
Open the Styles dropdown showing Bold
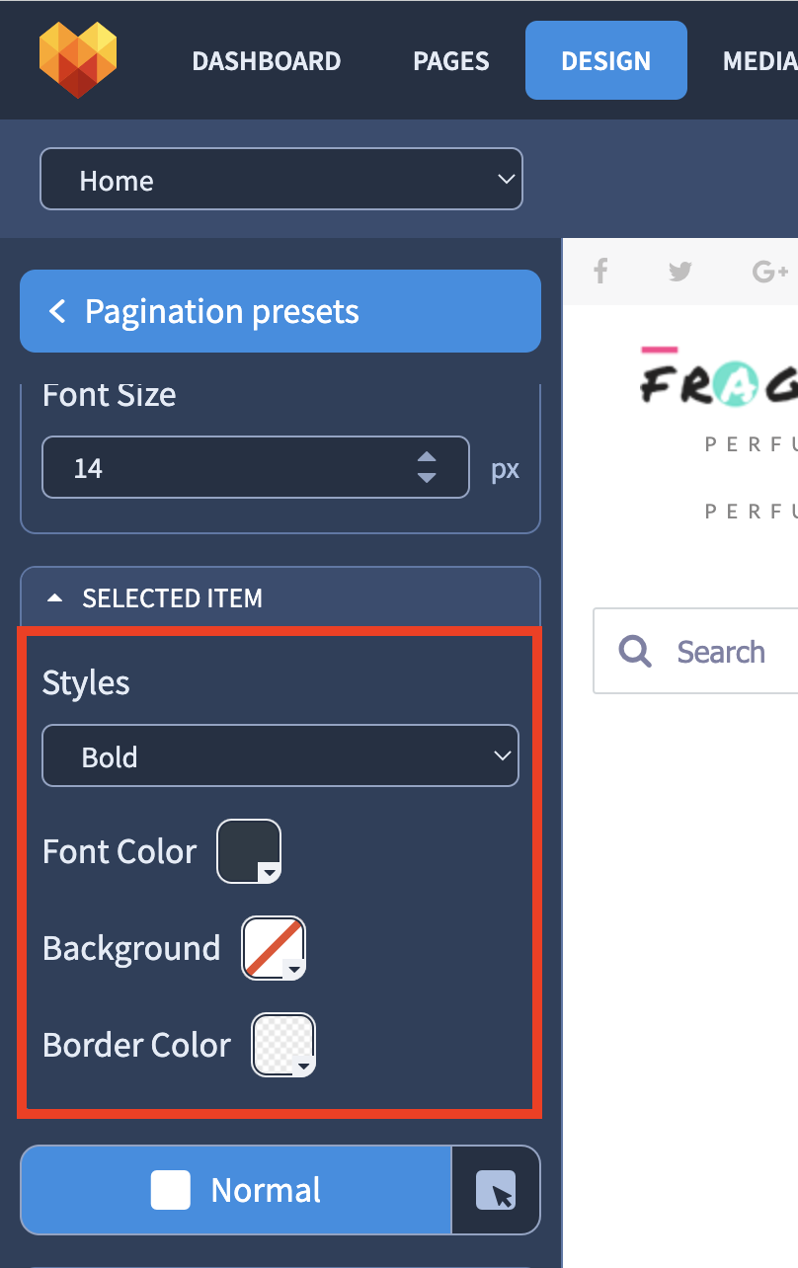point(280,756)
